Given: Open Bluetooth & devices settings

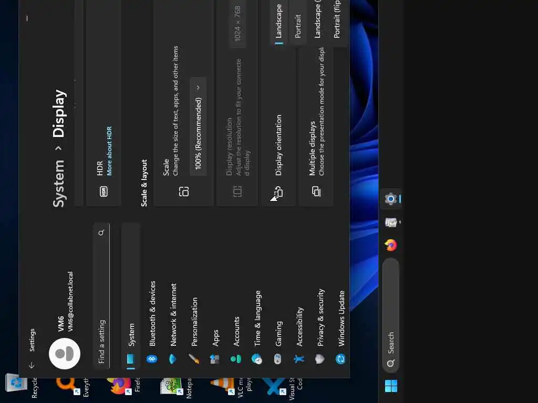Looking at the screenshot, I should click(152, 296).
